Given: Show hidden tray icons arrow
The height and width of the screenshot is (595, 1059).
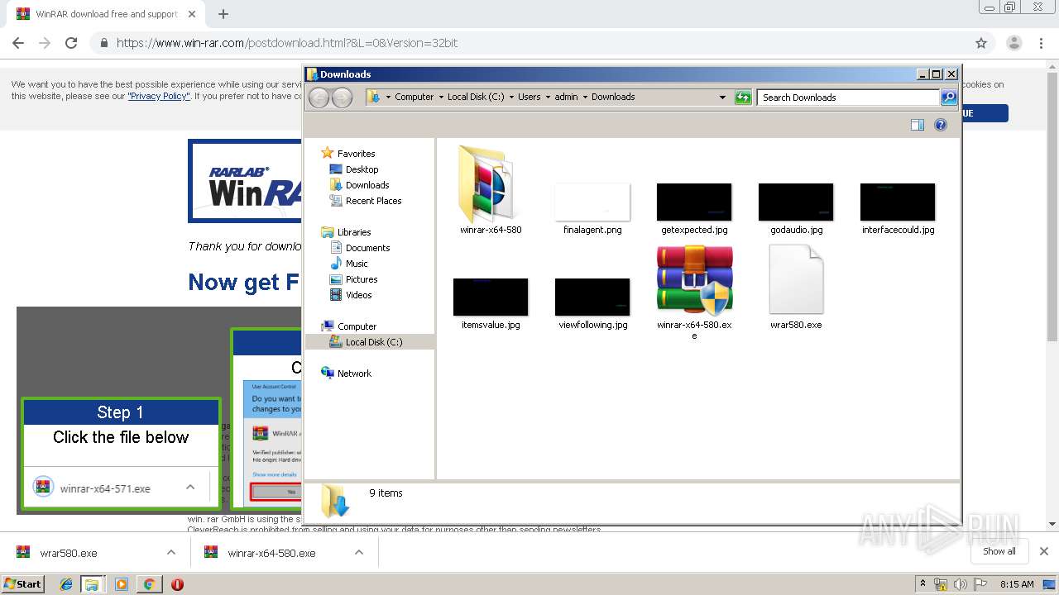Looking at the screenshot, I should point(922,584).
